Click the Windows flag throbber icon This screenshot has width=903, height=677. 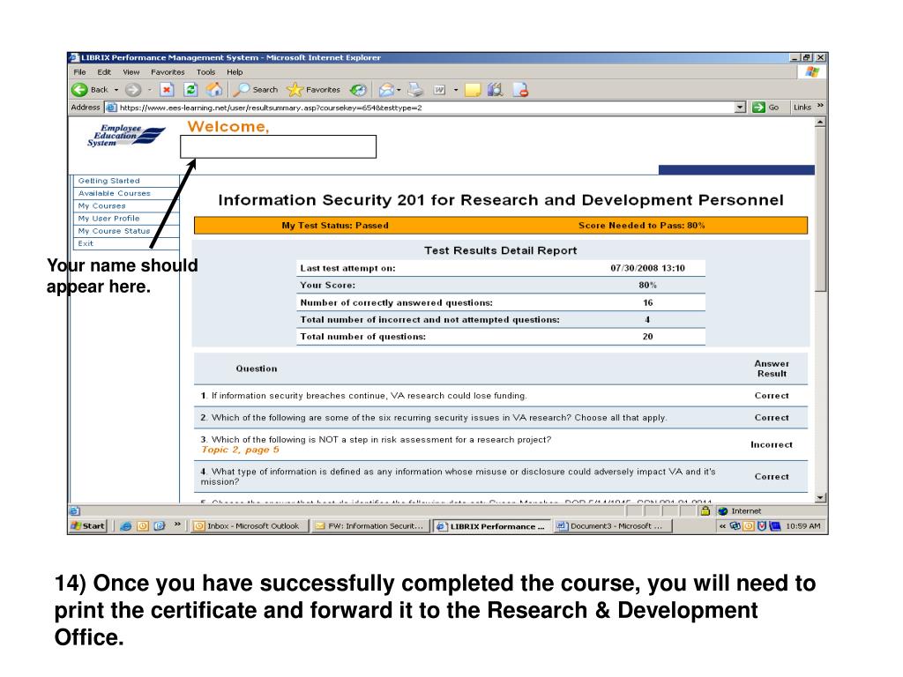[812, 72]
